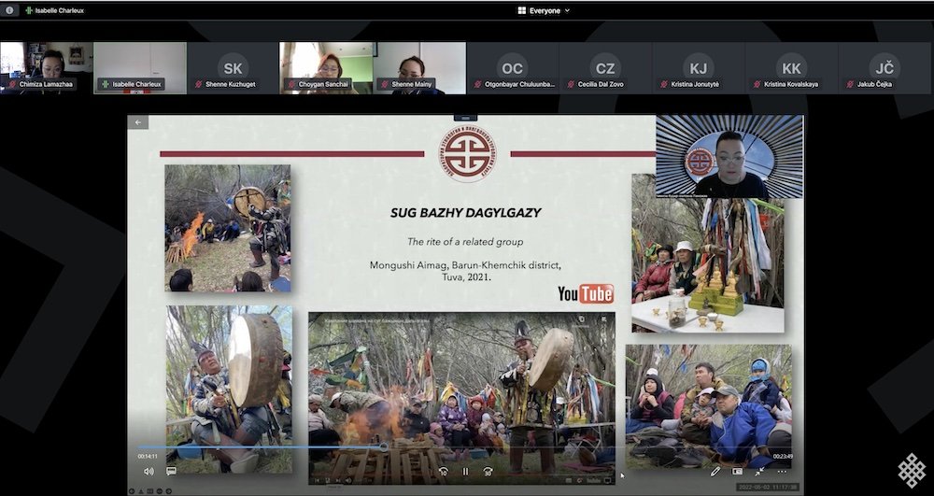Select Jakub Čejka's participant tile

coord(884,67)
